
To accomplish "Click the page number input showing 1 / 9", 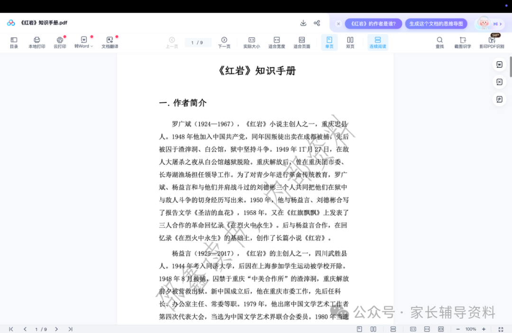I will pyautogui.click(x=198, y=43).
